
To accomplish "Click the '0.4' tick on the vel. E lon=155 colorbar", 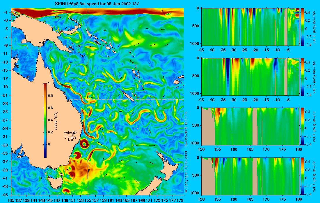I will click(307, 12).
